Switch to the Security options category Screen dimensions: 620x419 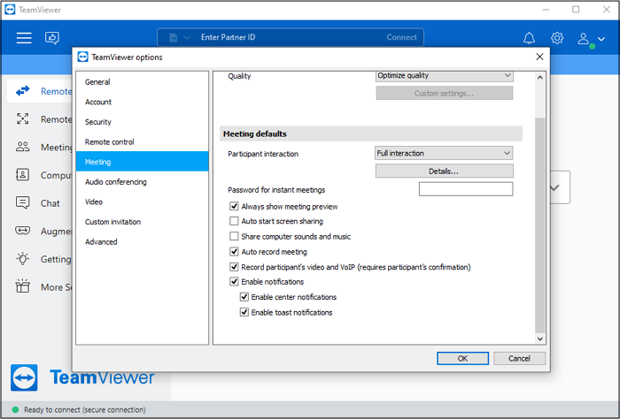[x=98, y=122]
